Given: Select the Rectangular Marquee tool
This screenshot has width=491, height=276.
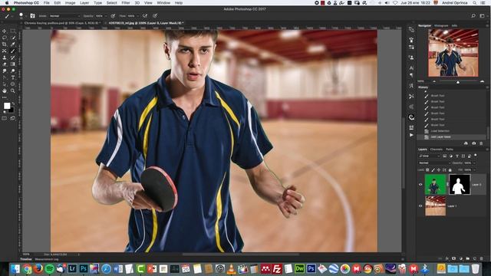Looking at the screenshot, I should [13, 31].
